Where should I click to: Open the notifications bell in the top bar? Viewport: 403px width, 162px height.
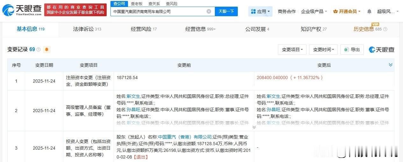(x=369, y=11)
